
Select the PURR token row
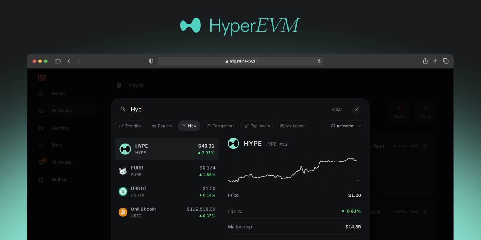167,171
